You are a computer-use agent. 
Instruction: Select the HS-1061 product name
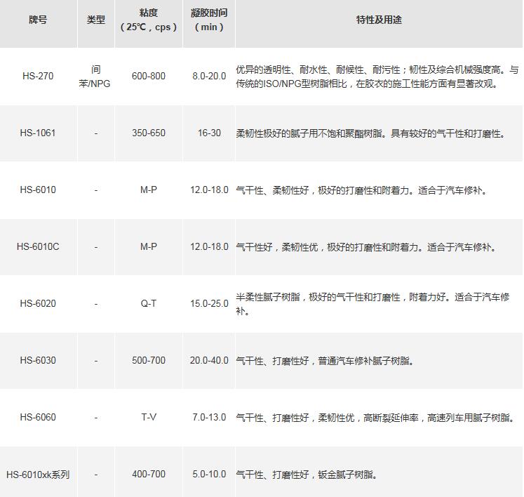click(x=38, y=133)
